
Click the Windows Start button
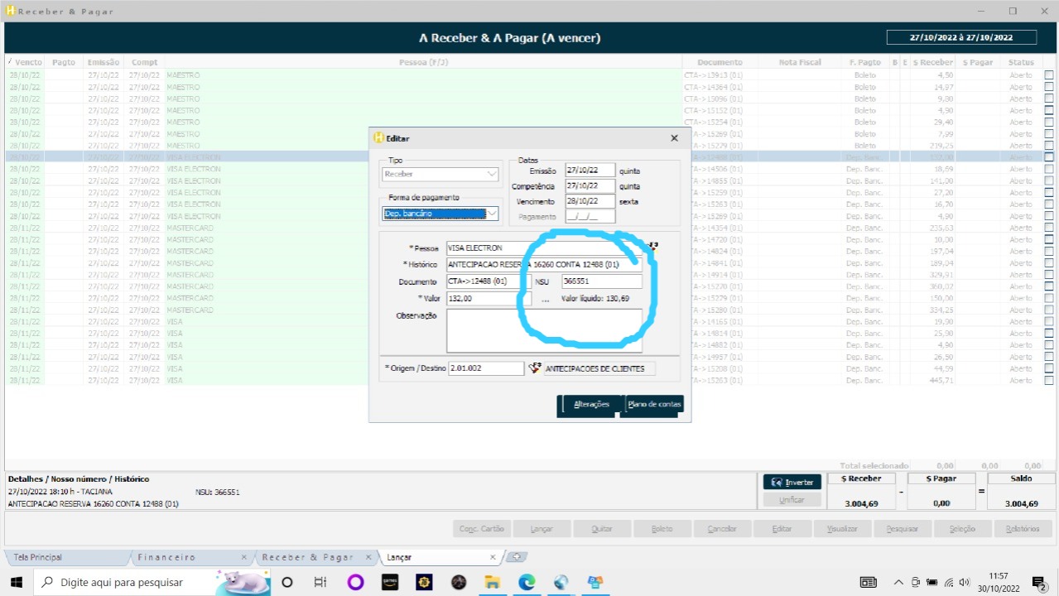17,582
